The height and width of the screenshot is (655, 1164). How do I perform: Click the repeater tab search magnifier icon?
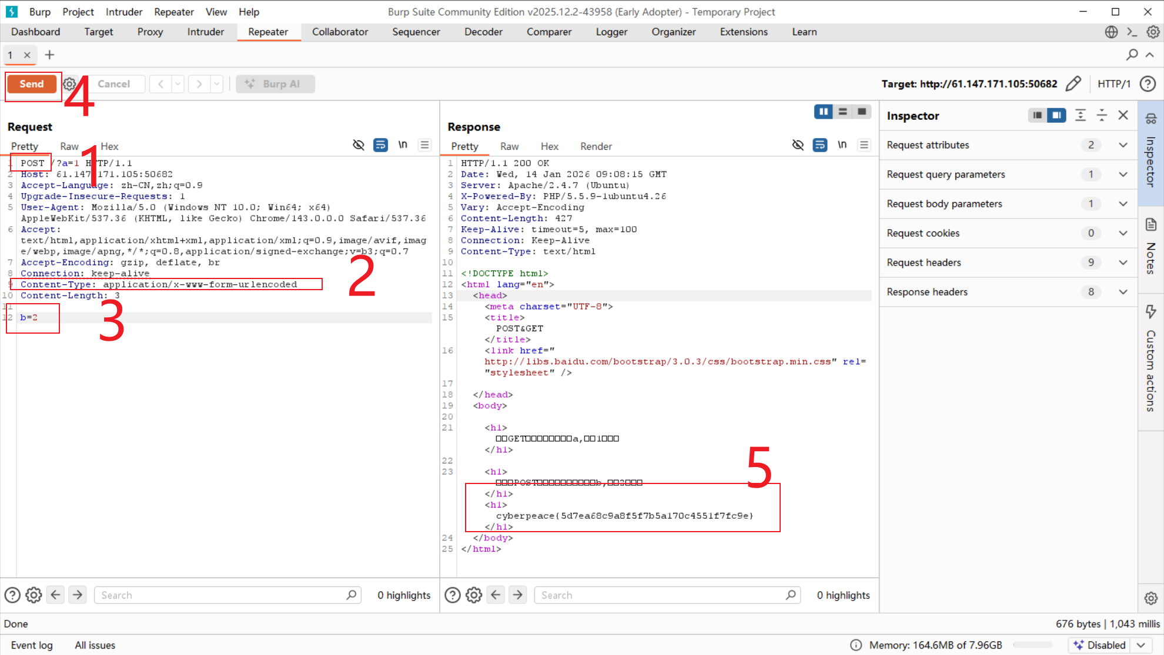(x=1132, y=55)
